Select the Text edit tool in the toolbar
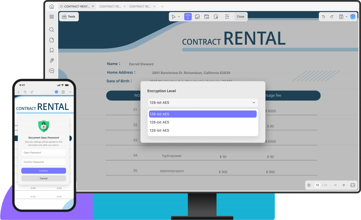The height and width of the screenshot is (220, 361). coord(188,17)
